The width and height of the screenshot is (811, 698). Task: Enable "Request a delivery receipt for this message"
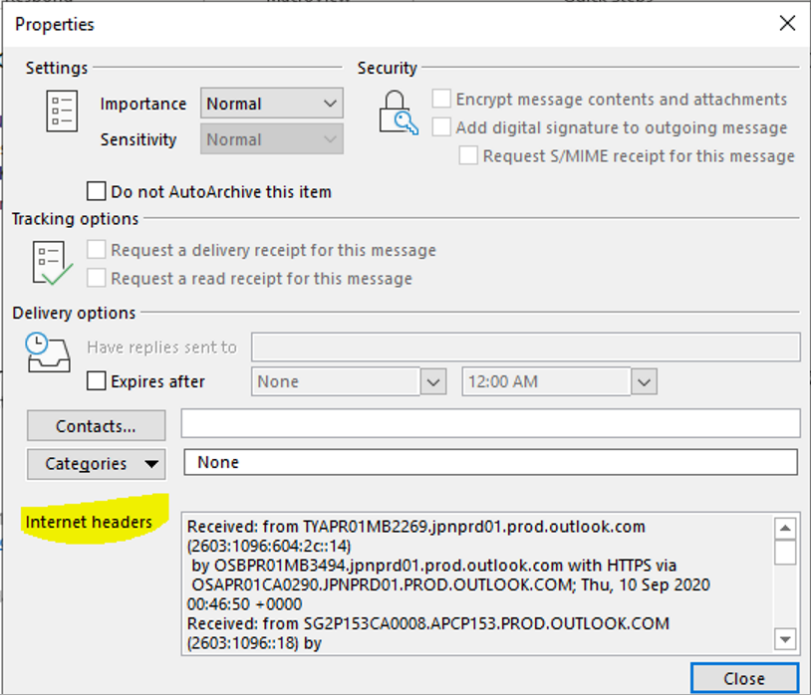pyautogui.click(x=96, y=249)
